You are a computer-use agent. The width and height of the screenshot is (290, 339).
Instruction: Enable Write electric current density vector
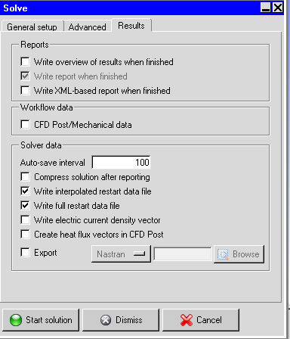pos(25,220)
